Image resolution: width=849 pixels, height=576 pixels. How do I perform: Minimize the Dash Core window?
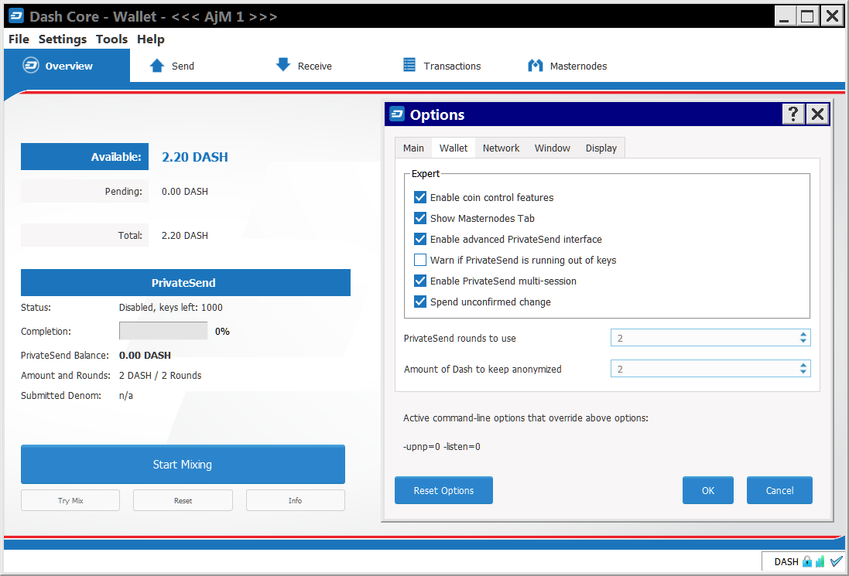[x=784, y=16]
